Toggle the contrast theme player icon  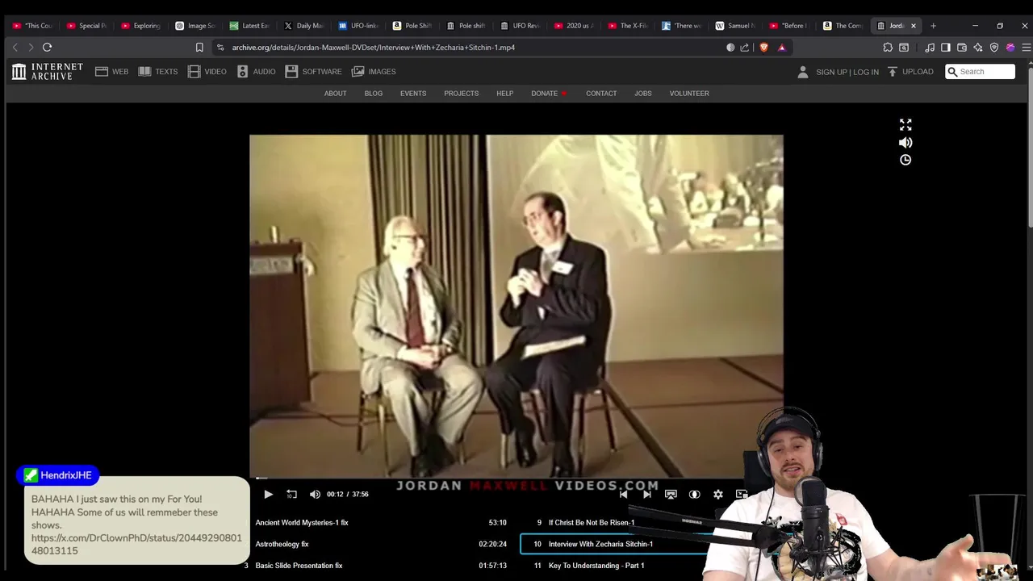point(694,494)
